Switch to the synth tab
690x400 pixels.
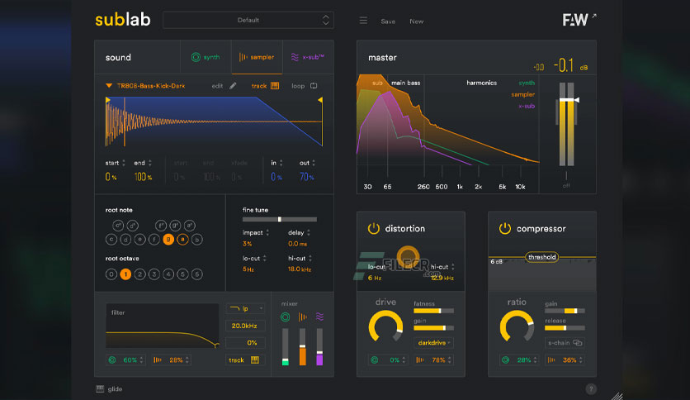pyautogui.click(x=206, y=57)
